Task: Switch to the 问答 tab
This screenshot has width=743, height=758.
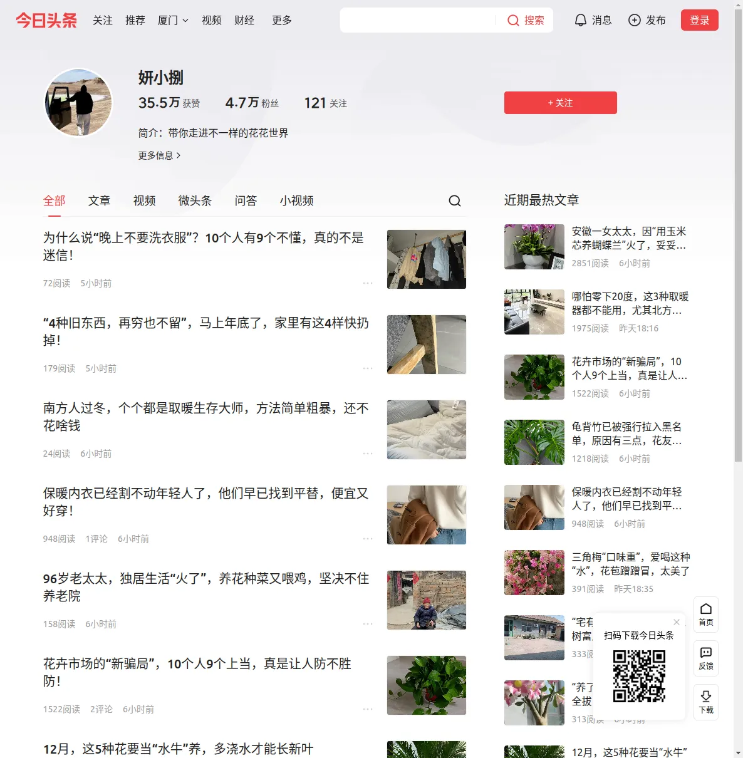Action: tap(246, 200)
